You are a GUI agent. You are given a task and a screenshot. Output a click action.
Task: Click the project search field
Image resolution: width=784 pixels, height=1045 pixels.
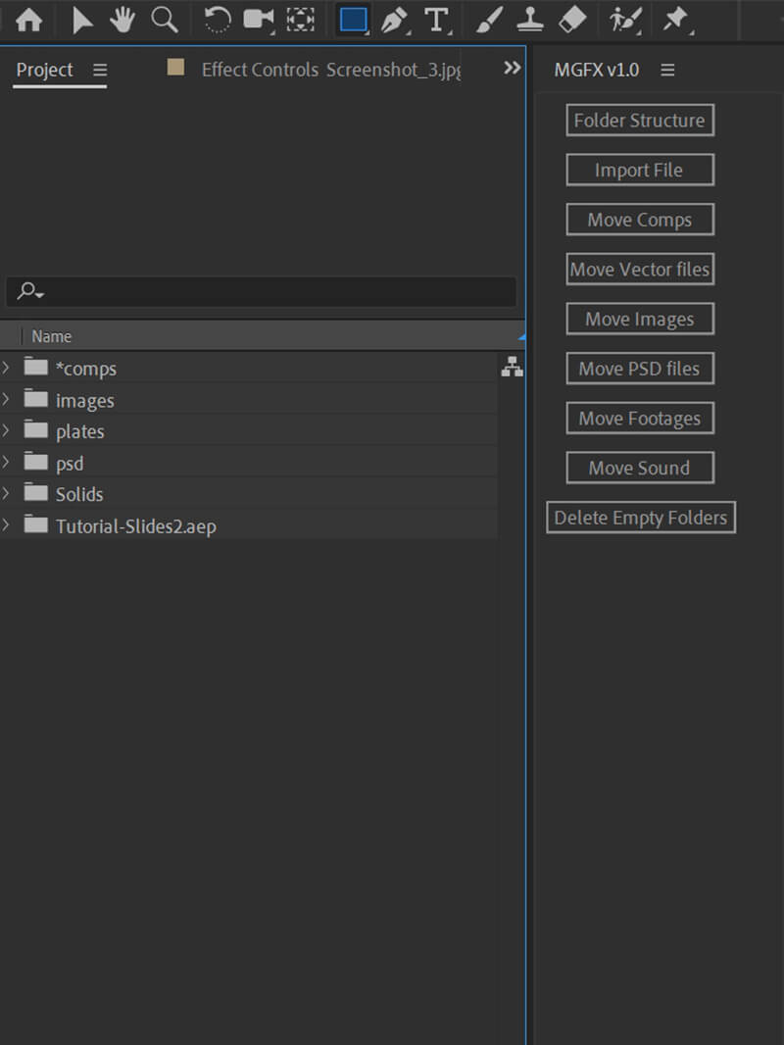point(274,291)
